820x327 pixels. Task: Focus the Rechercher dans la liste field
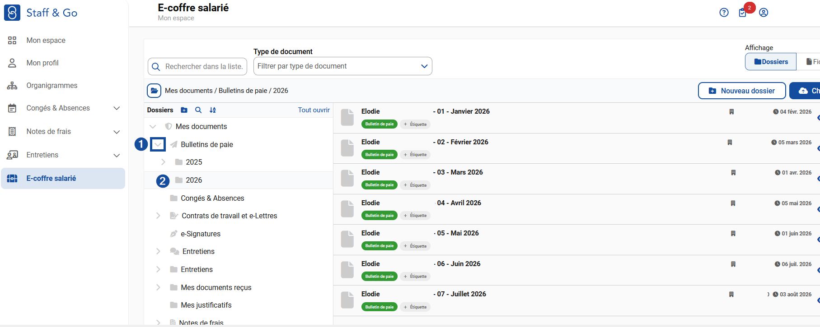(x=197, y=67)
